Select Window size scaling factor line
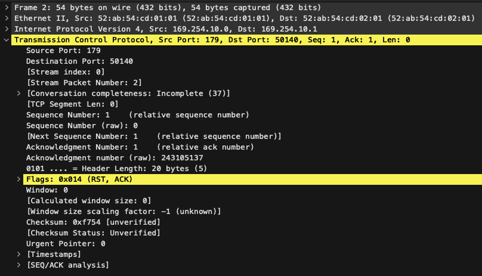Image resolution: width=482 pixels, height=276 pixels. pyautogui.click(x=124, y=212)
